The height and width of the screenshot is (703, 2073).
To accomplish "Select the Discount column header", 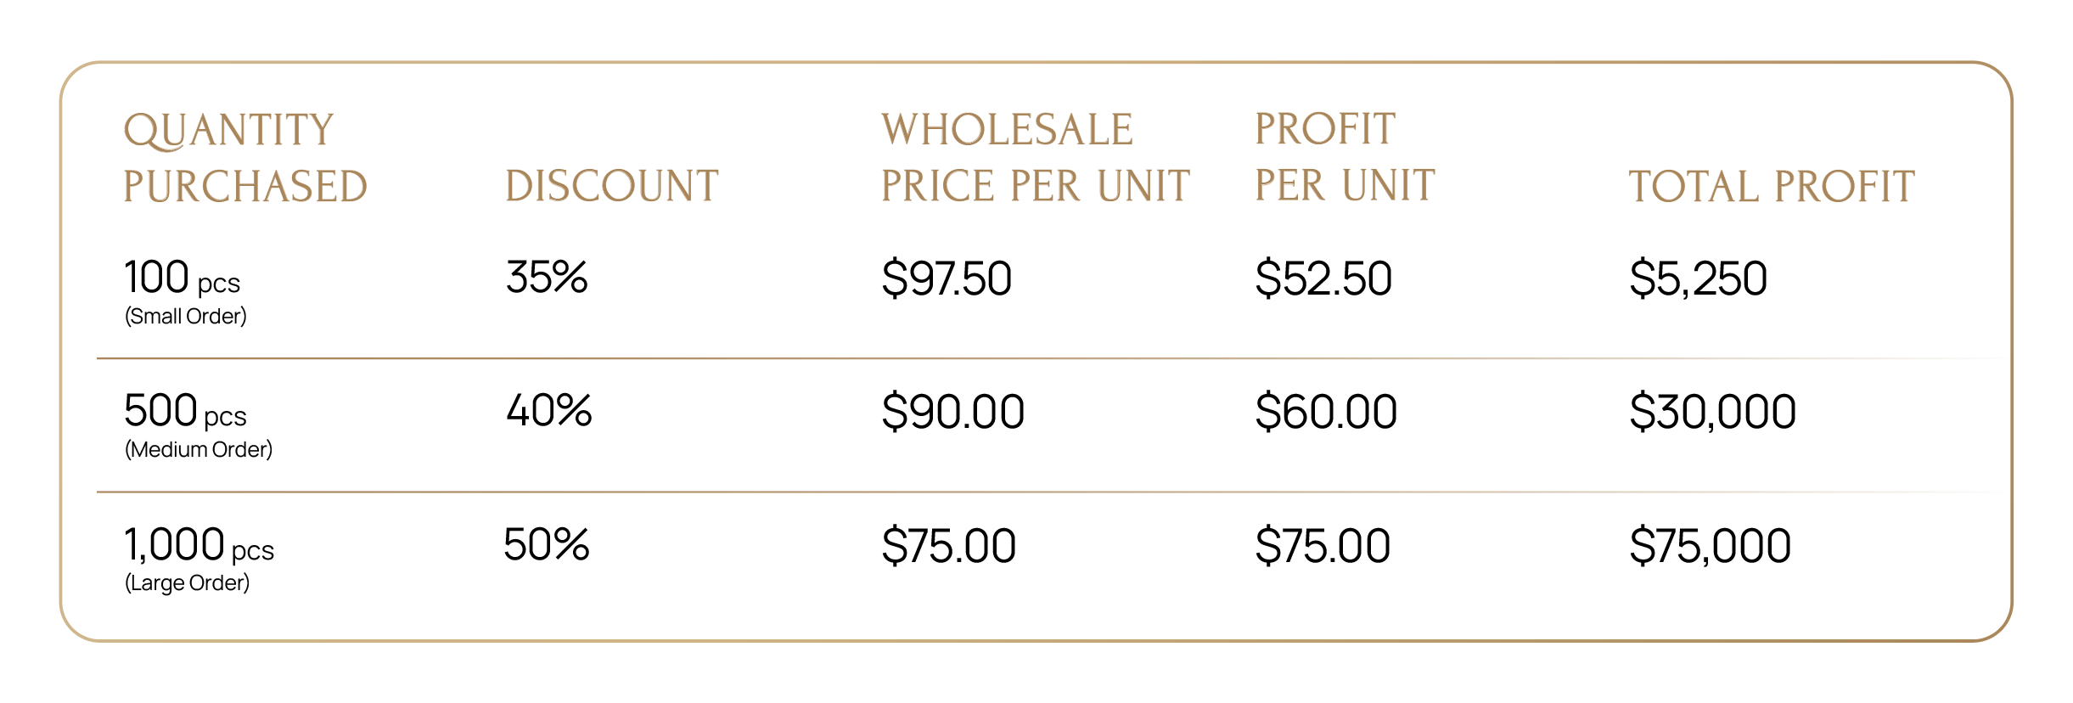I will pos(612,186).
